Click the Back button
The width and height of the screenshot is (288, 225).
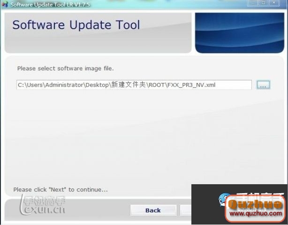pyautogui.click(x=153, y=210)
